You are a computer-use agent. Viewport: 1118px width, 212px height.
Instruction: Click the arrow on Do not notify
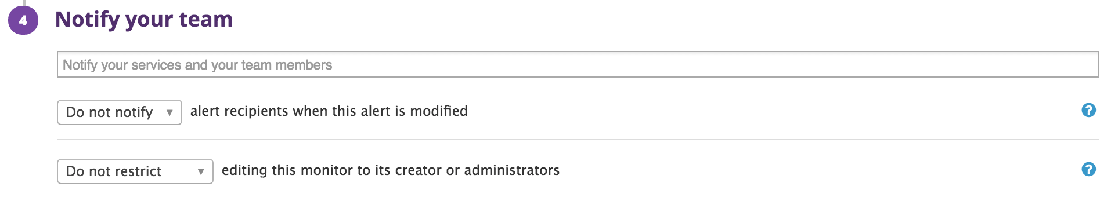tap(169, 112)
